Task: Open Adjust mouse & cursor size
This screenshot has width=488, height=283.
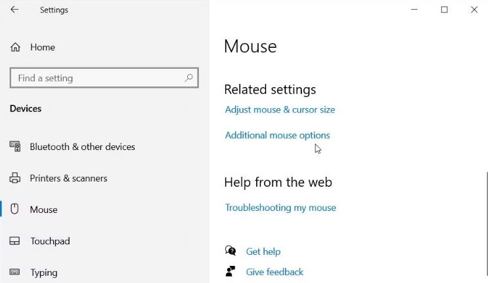Action: coord(280,110)
